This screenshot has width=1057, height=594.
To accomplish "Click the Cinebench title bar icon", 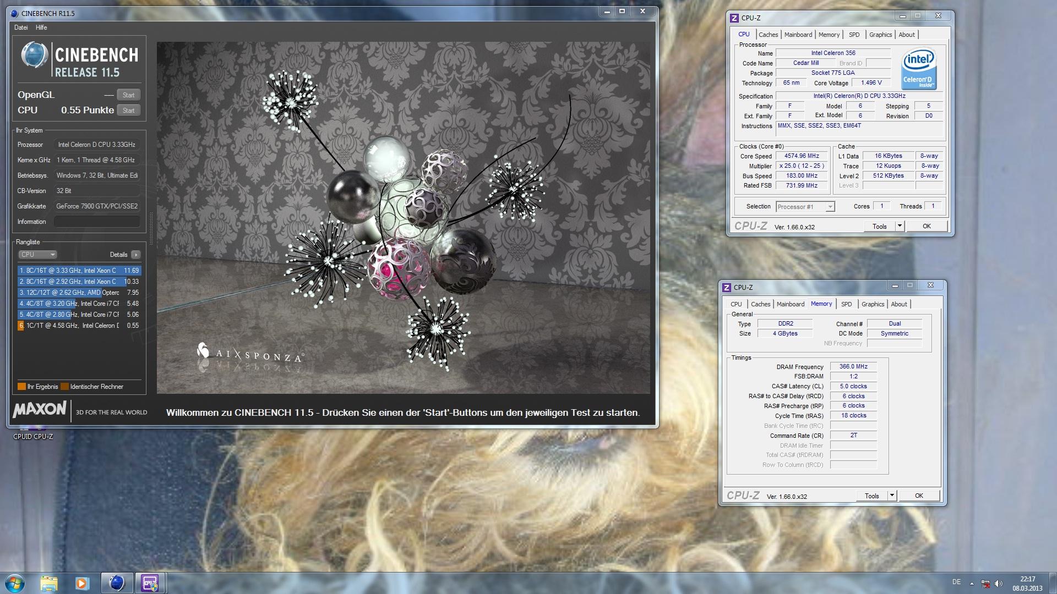I will click(14, 13).
